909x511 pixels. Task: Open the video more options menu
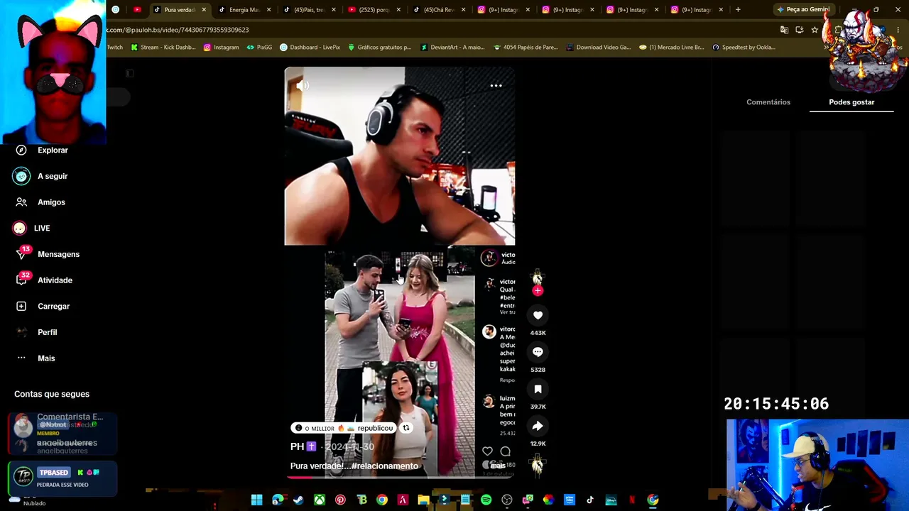pos(496,86)
